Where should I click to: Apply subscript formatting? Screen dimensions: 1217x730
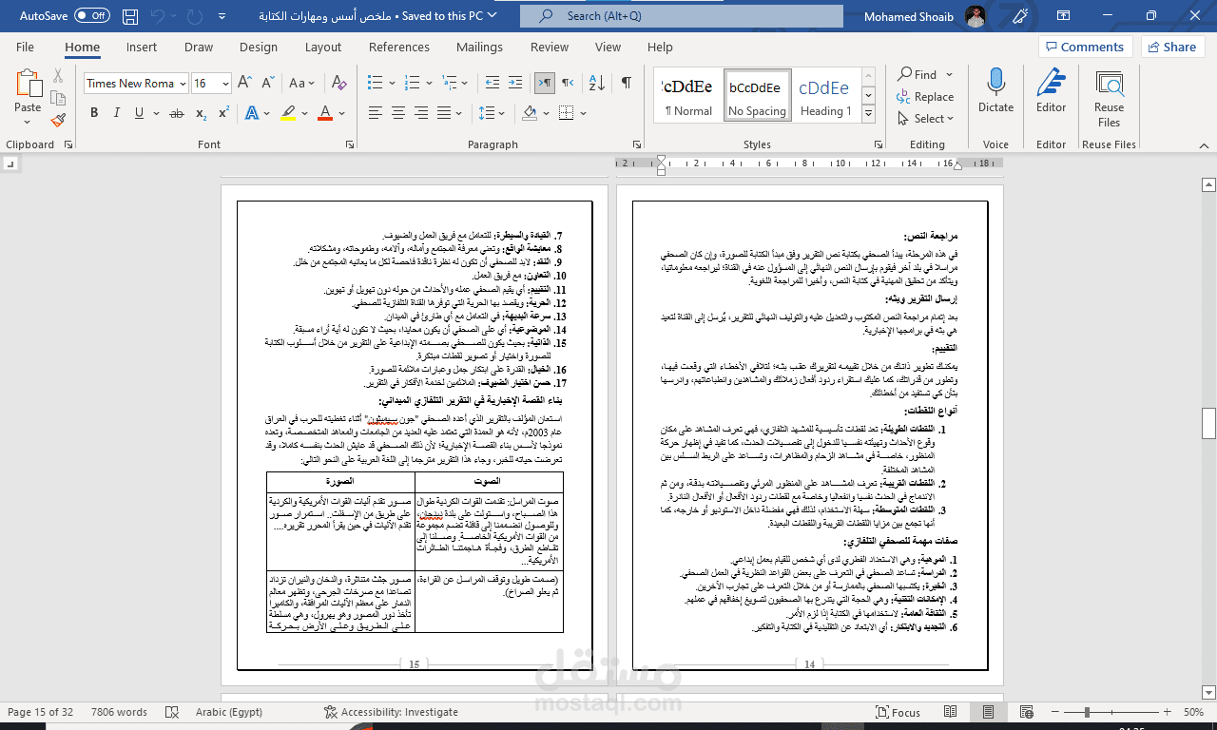201,112
